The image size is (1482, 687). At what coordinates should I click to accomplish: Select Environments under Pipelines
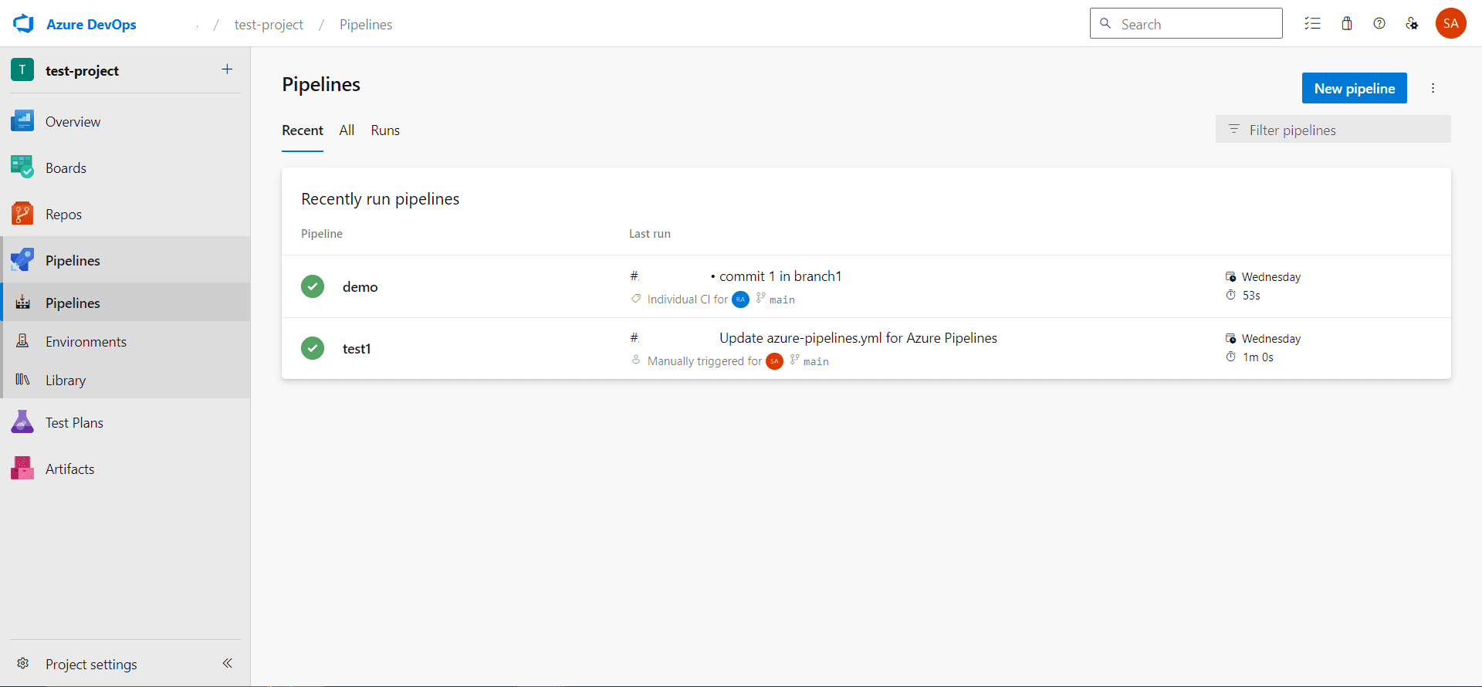pos(86,342)
